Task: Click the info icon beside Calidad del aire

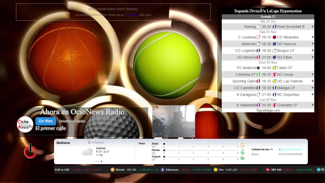Action: point(272,149)
